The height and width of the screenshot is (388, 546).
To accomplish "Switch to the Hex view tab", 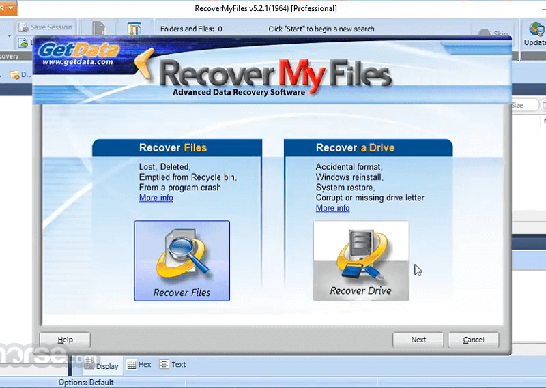I will (139, 365).
